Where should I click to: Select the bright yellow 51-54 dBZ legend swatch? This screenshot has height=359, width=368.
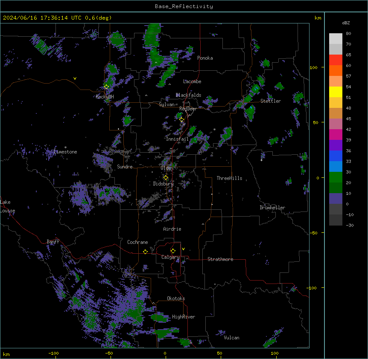pyautogui.click(x=336, y=92)
